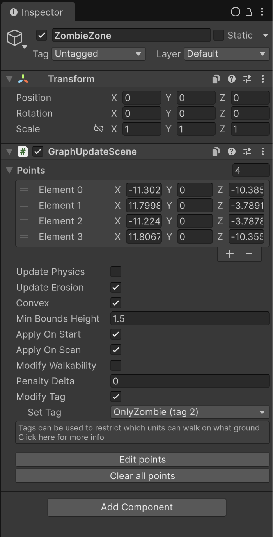The width and height of the screenshot is (273, 537).
Task: Click the Min Bounds Height field
Action: pyautogui.click(x=190, y=318)
